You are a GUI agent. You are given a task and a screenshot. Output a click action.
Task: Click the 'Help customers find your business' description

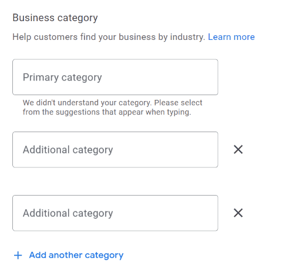[109, 37]
